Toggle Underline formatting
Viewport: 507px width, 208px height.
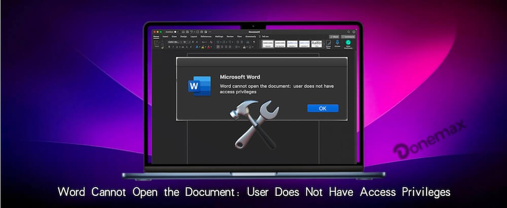tap(177, 47)
